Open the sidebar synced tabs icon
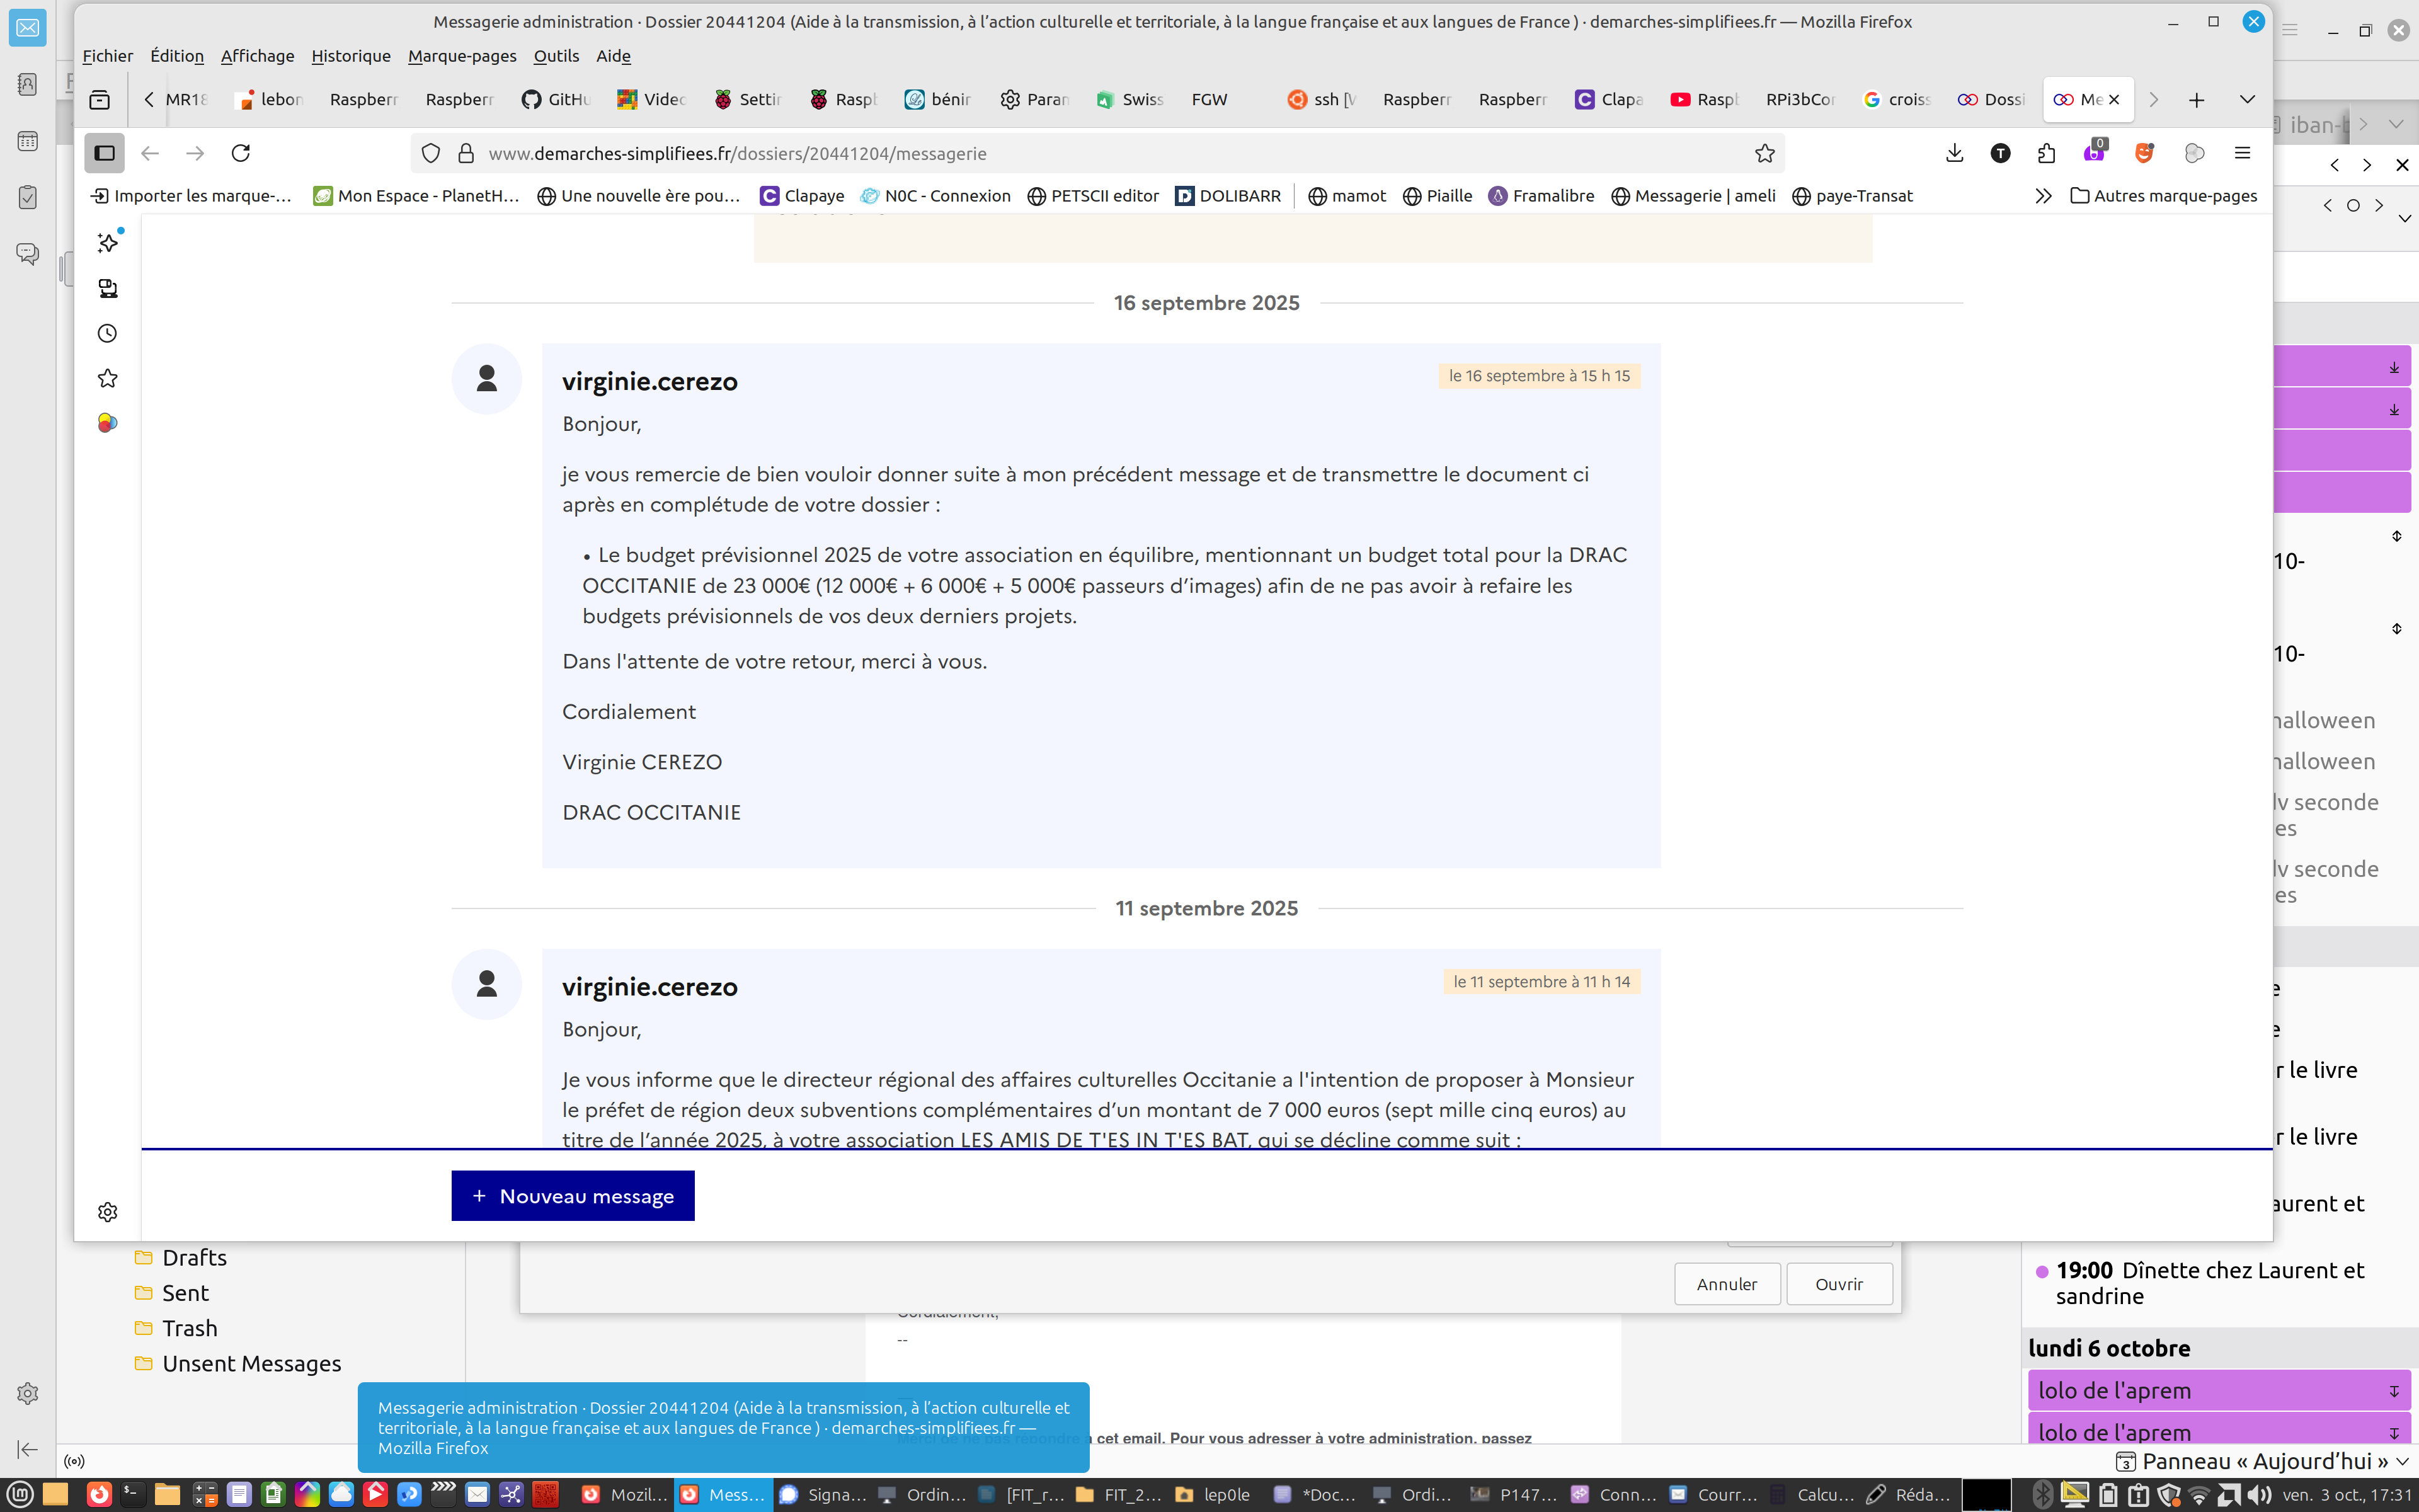 click(x=108, y=288)
